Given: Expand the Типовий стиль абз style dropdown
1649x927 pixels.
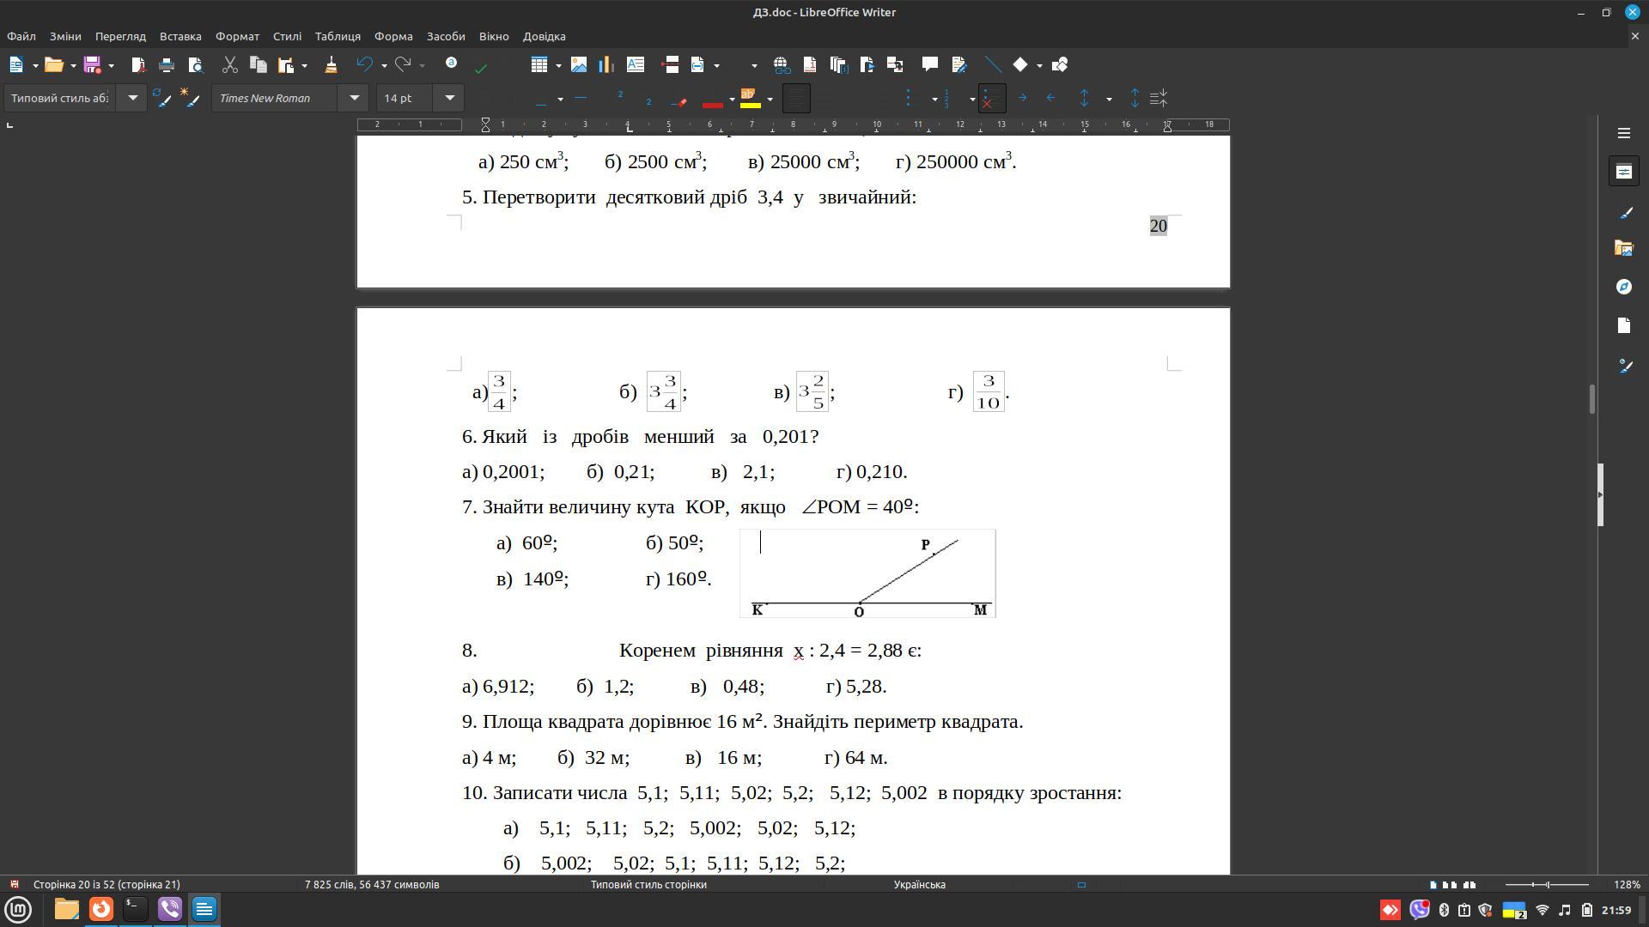Looking at the screenshot, I should coord(131,97).
